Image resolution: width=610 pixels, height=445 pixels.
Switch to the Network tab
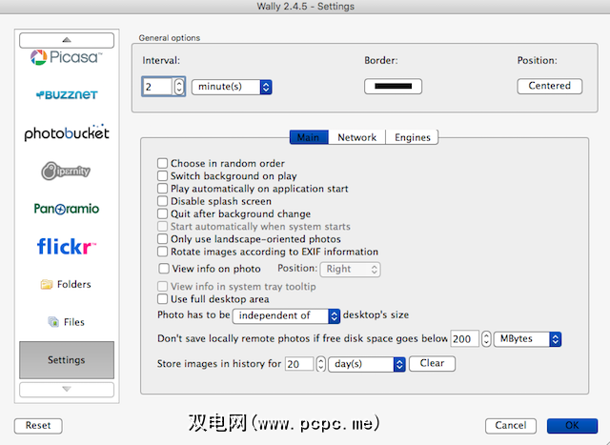tap(357, 137)
